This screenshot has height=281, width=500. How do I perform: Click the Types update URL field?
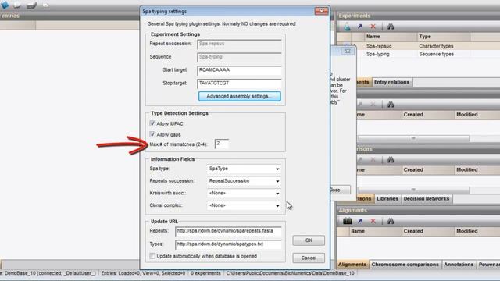tap(228, 244)
